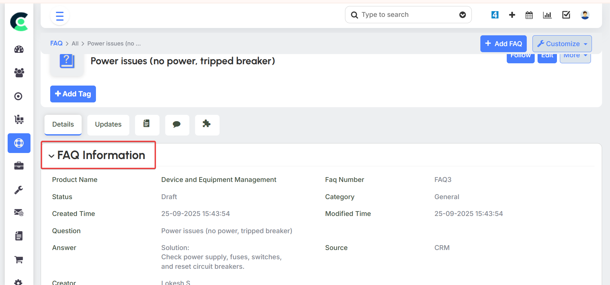Image resolution: width=610 pixels, height=285 pixels.
Task: Expand the search filter dropdown arrow
Action: pyautogui.click(x=463, y=15)
